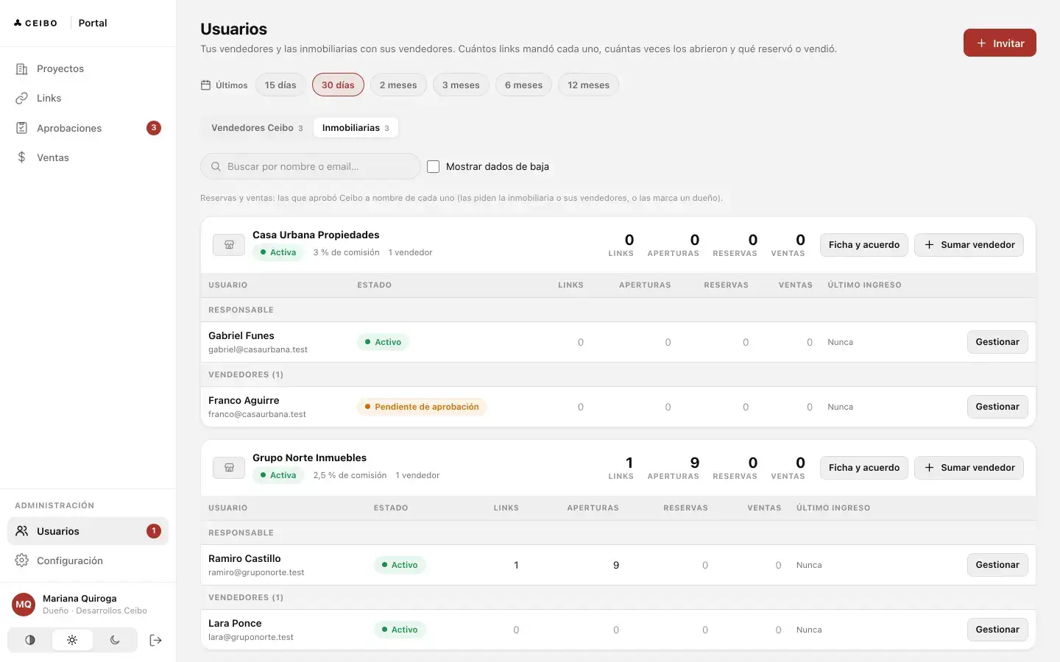Click Mariana Quiroga name in sidebar
The height and width of the screenshot is (662, 1060).
tap(79, 599)
